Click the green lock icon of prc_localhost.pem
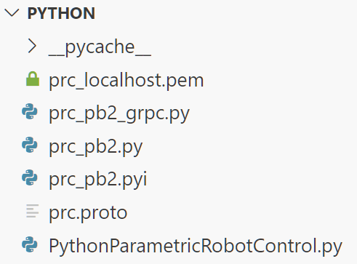Screen dimensions: 357x264 click(x=33, y=79)
